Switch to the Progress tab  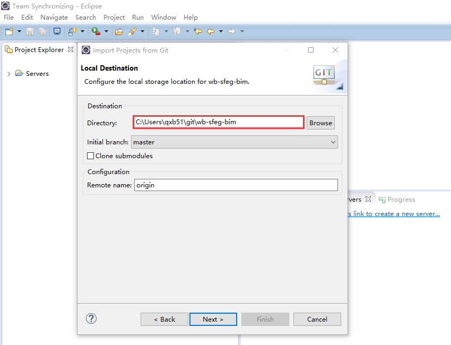click(x=397, y=200)
